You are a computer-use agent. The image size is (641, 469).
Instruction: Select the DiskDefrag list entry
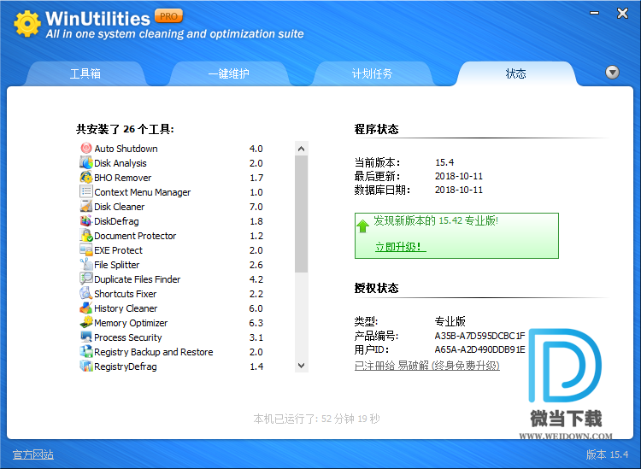click(x=172, y=221)
